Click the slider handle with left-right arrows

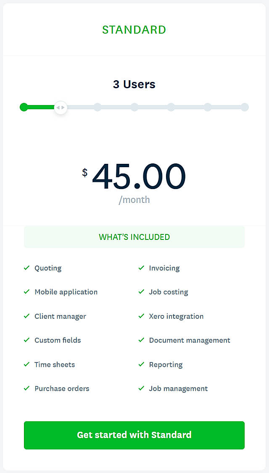point(61,108)
